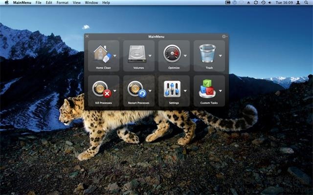This screenshot has height=195, width=313.
Task: Click the Tue 16:09 clock in the menu bar
Action: tap(284, 2)
